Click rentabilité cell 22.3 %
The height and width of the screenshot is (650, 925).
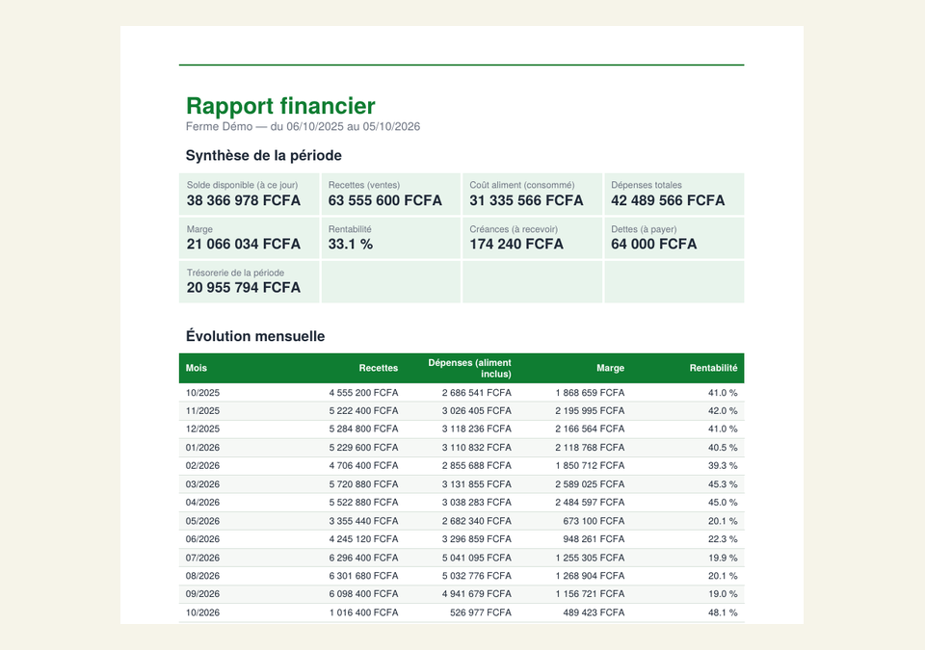click(x=723, y=539)
